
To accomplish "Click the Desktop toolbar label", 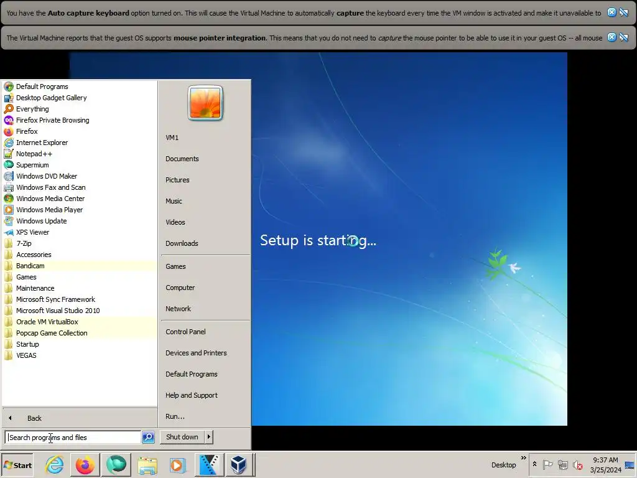I will (x=503, y=465).
